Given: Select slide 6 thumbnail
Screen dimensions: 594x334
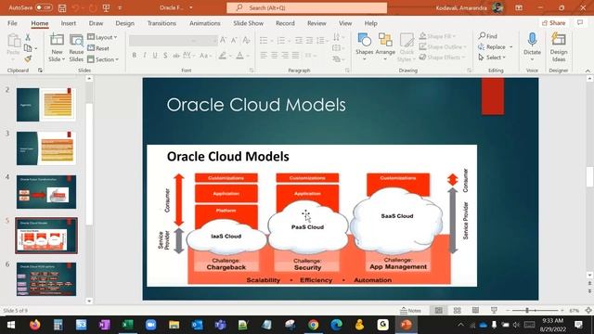Looking at the screenshot, I should click(x=46, y=279).
